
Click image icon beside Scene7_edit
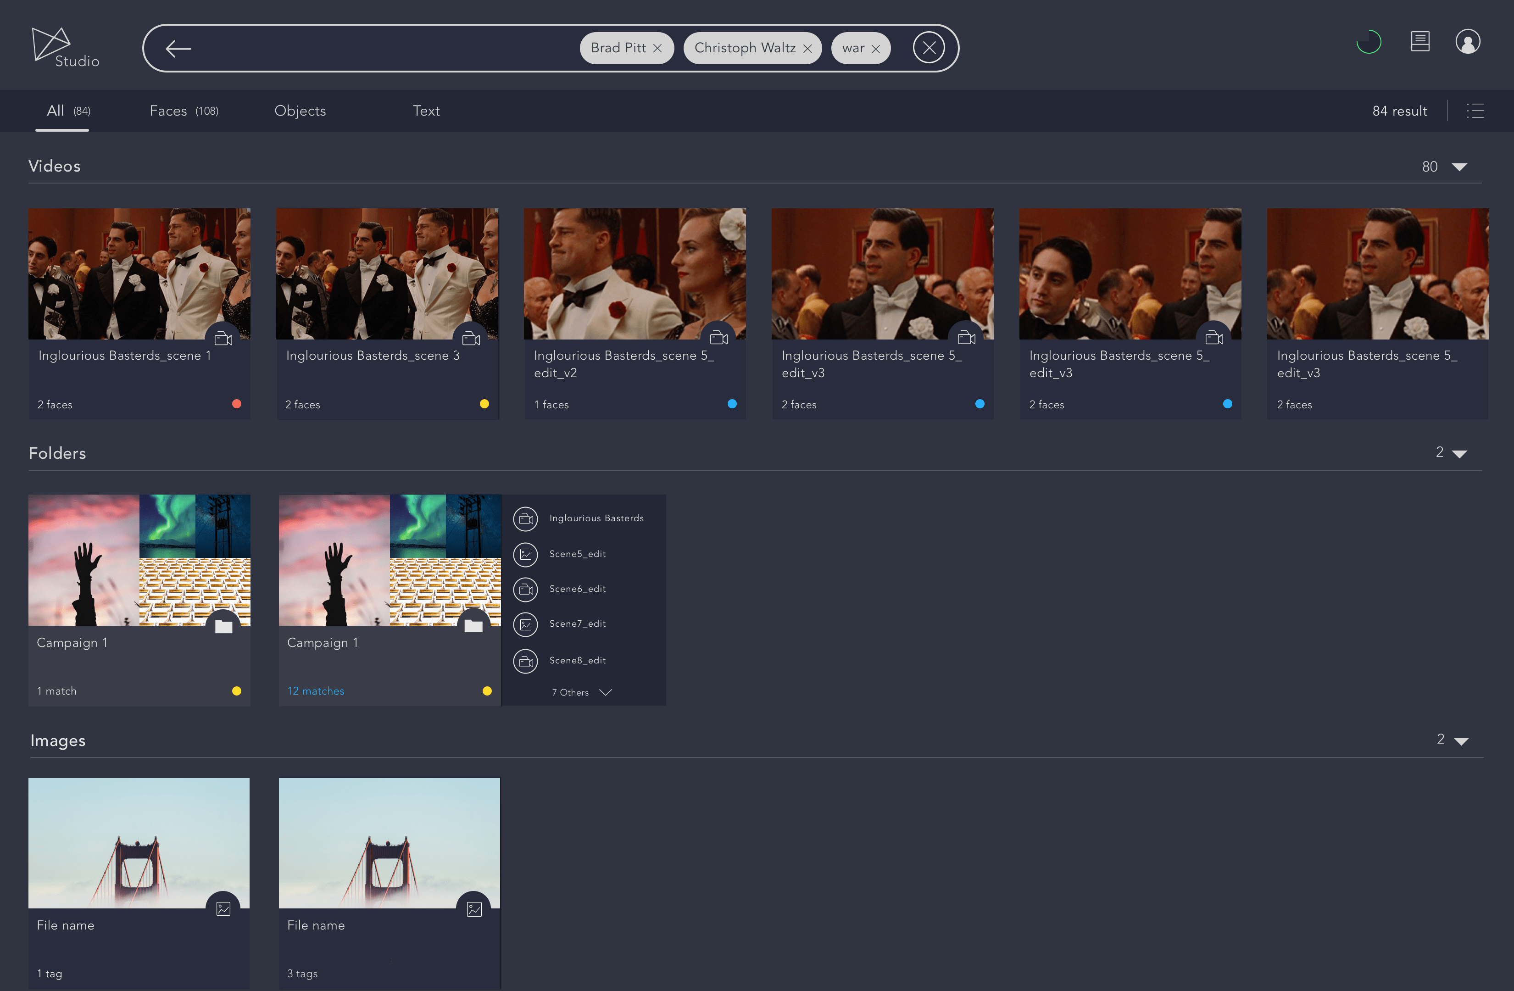(x=525, y=624)
